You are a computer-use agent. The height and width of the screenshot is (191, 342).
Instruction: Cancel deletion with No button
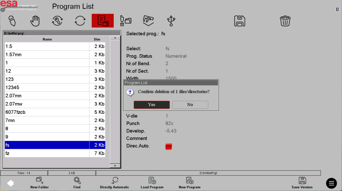[x=190, y=105]
